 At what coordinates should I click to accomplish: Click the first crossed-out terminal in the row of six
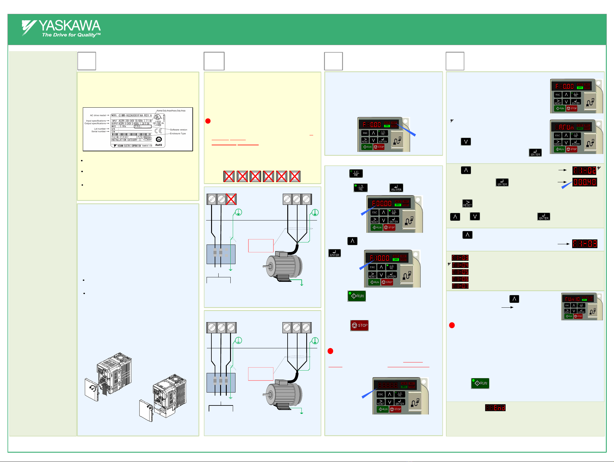click(229, 176)
